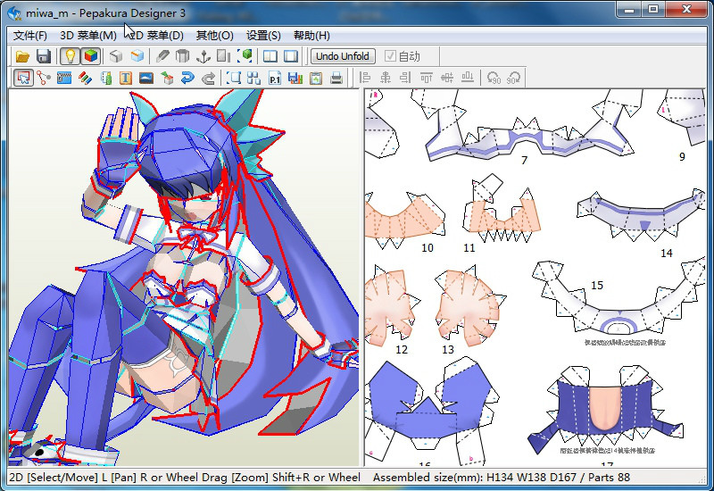
Task: Select the round skin part labeled 12
Action: click(x=391, y=305)
